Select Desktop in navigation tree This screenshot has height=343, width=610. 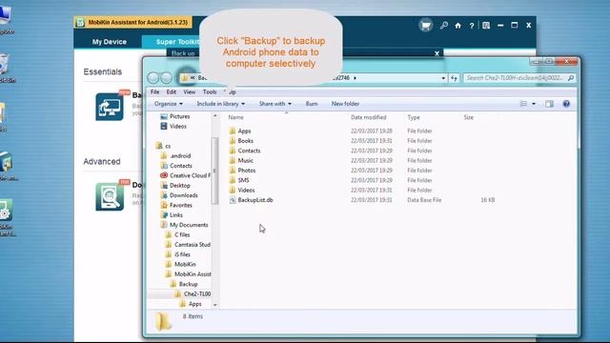point(180,186)
